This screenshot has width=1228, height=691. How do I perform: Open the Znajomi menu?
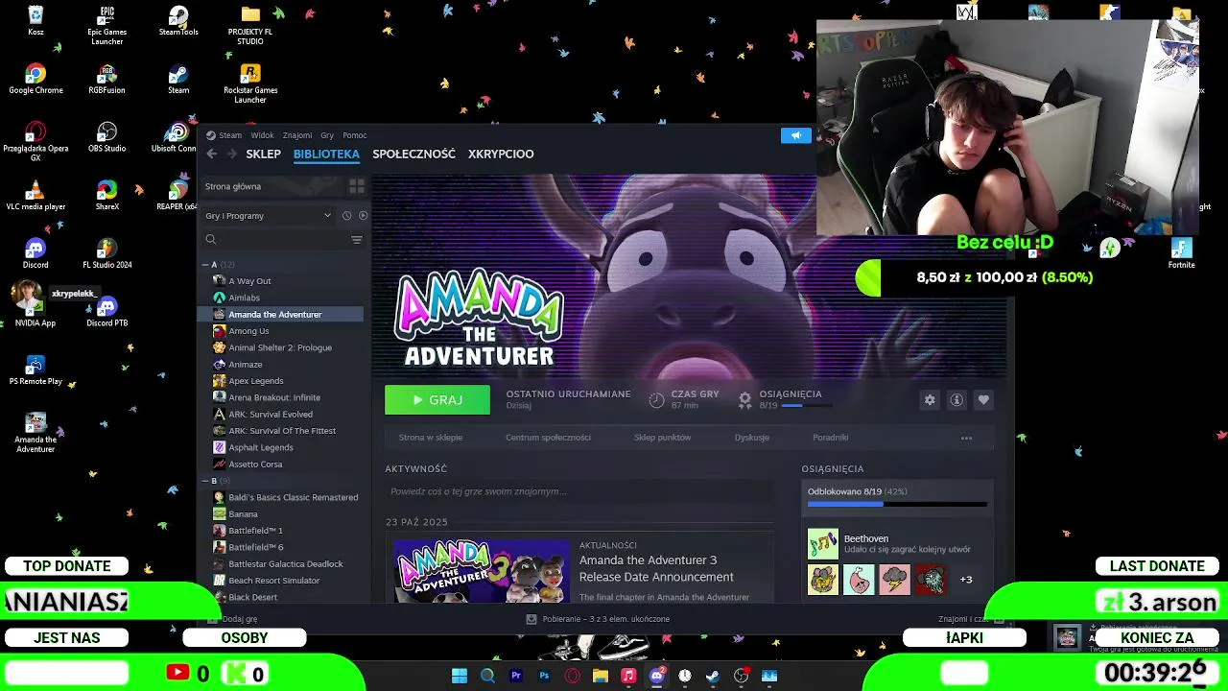[297, 135]
